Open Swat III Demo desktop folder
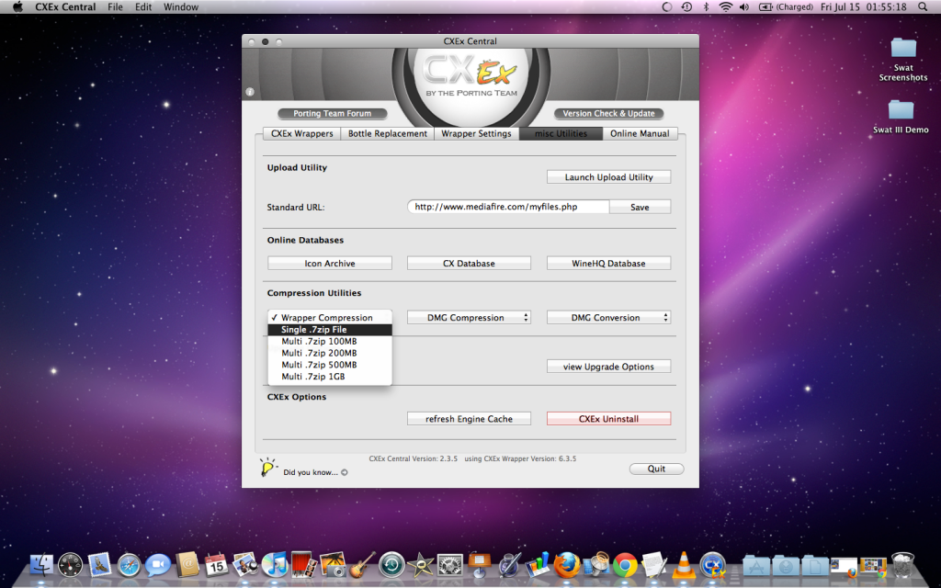This screenshot has width=941, height=588. coord(901,117)
